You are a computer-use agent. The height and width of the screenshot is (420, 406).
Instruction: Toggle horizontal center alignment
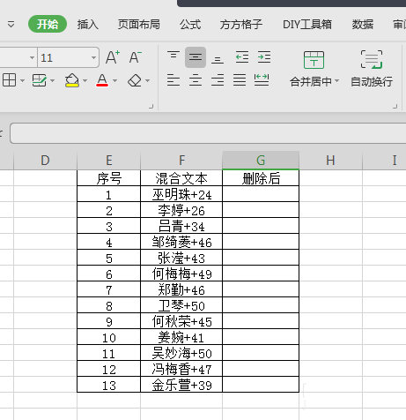point(196,80)
